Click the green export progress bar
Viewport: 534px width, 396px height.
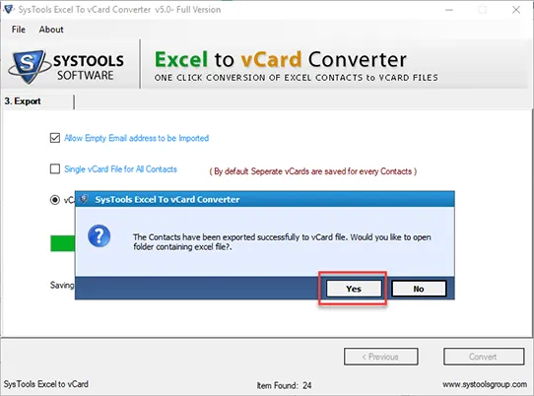click(x=63, y=243)
